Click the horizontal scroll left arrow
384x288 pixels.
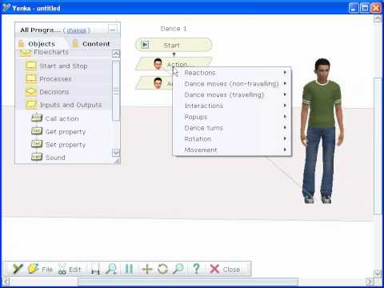6,282
